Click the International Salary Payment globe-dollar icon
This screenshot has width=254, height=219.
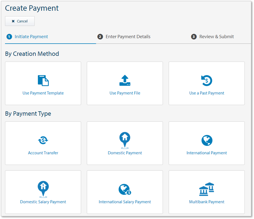coord(125,189)
